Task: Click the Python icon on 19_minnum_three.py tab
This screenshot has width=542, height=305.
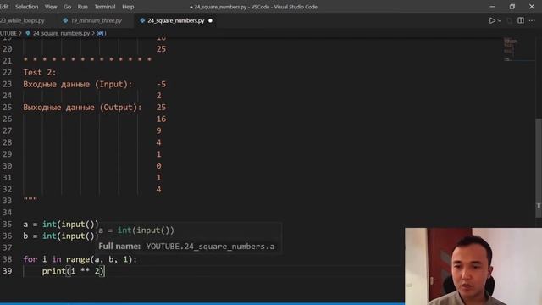Action: pyautogui.click(x=65, y=20)
